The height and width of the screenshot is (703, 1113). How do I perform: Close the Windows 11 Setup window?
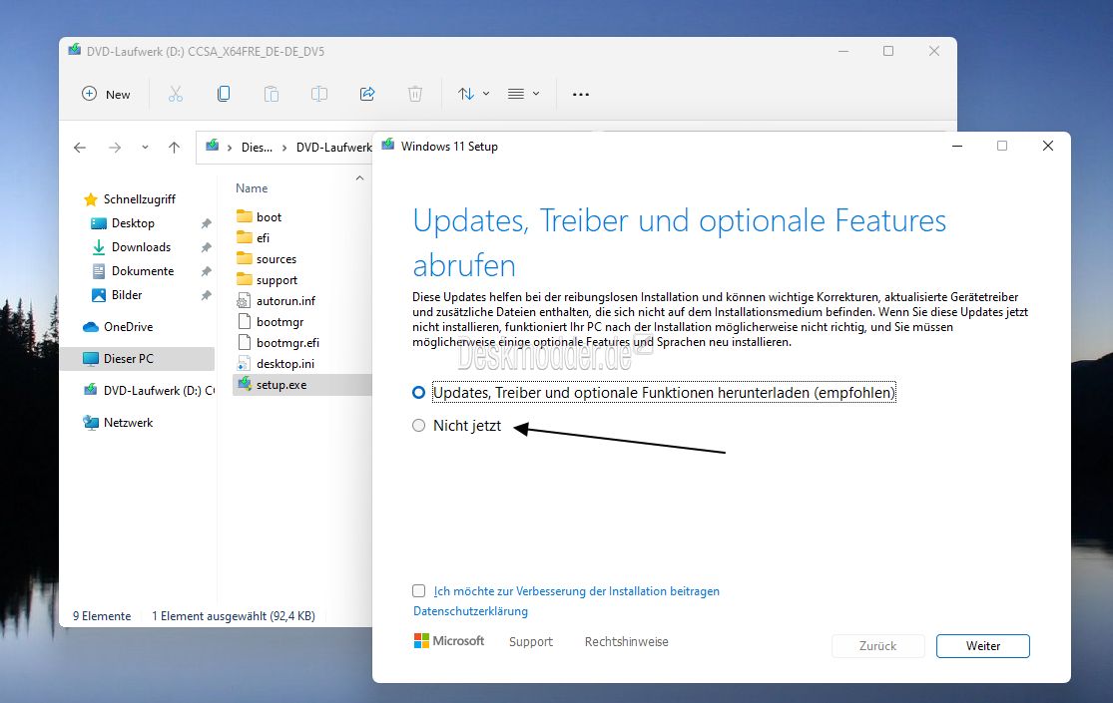[1048, 147]
